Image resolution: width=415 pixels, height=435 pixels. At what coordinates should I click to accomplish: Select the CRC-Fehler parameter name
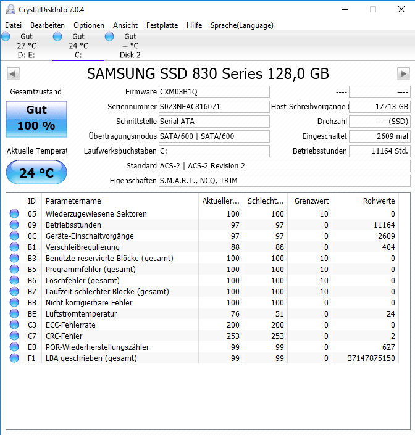pos(64,336)
